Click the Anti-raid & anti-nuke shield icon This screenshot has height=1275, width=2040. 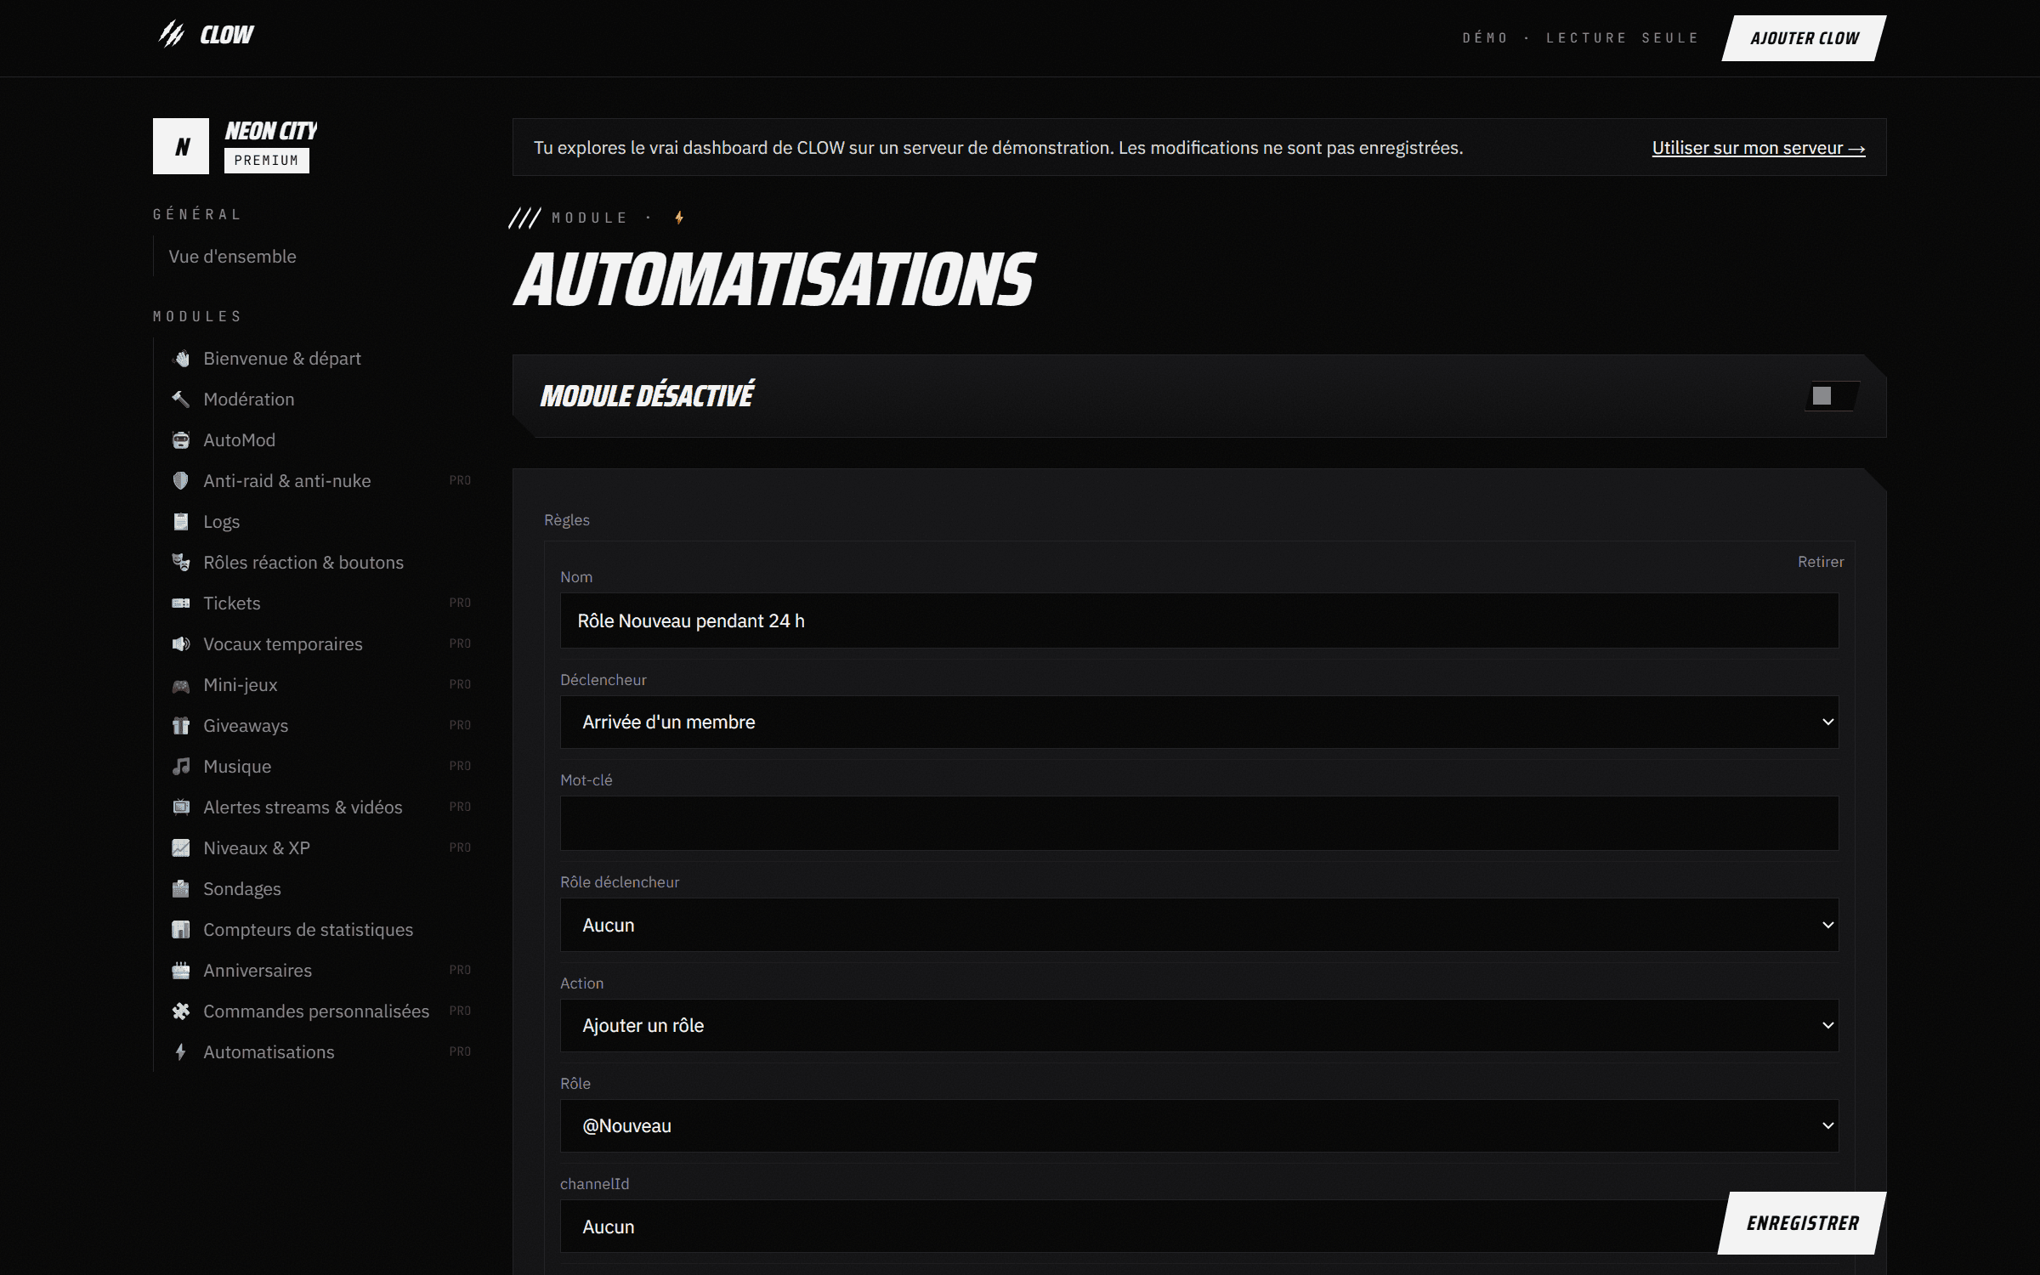(181, 481)
